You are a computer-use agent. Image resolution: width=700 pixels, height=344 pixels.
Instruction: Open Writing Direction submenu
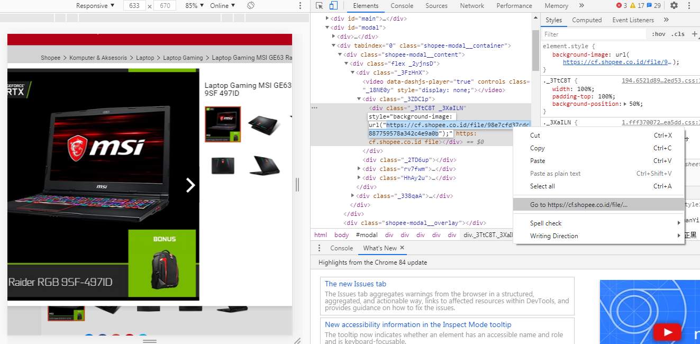[x=599, y=236]
